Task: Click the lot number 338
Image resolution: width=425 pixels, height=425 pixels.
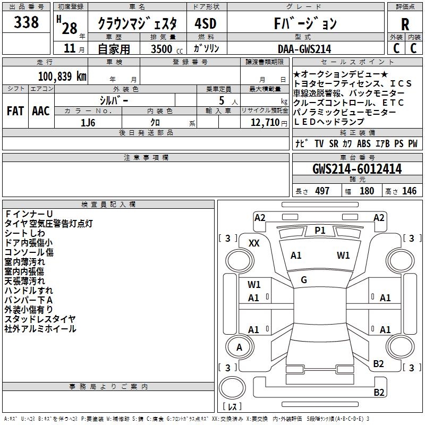Action: [27, 22]
